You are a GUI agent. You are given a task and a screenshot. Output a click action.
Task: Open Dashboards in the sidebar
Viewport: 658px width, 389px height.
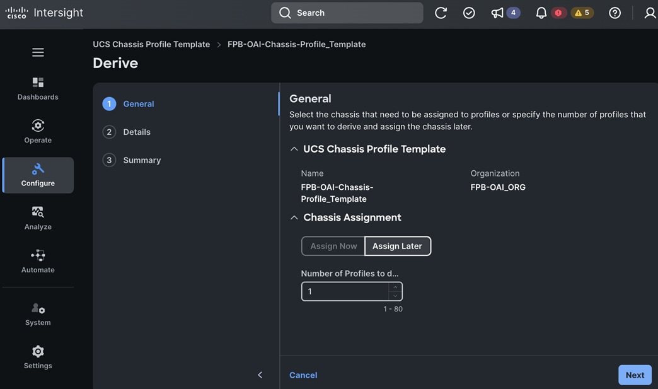pos(38,88)
